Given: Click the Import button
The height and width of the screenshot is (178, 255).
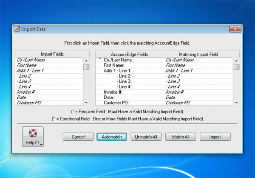Looking at the screenshot, I should 215,136.
